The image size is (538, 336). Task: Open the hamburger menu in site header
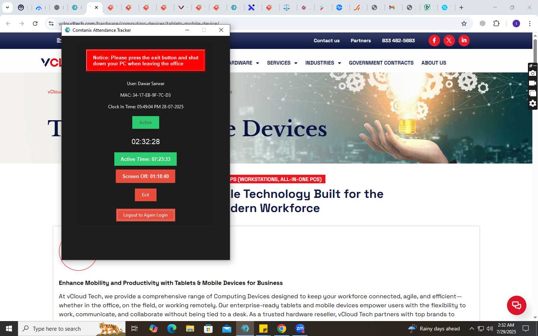(x=59, y=40)
